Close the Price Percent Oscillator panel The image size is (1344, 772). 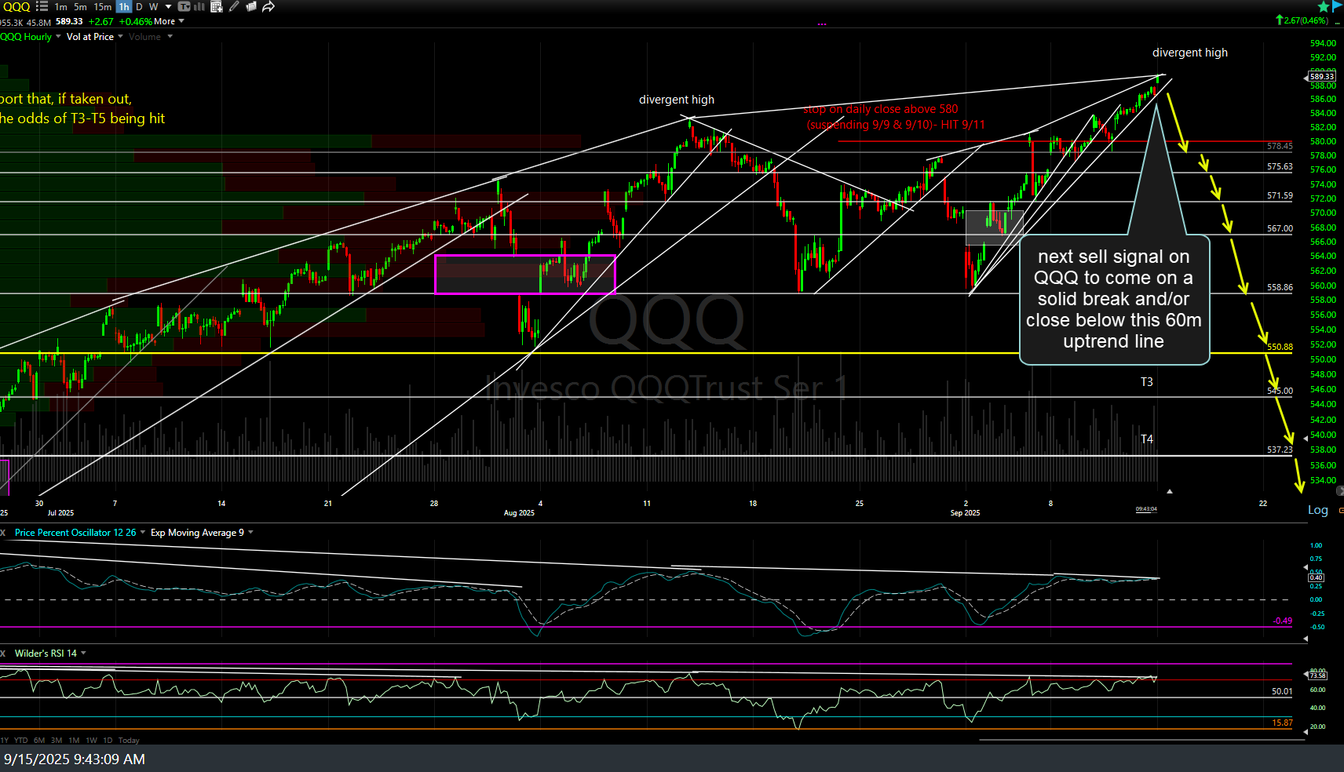(3, 533)
